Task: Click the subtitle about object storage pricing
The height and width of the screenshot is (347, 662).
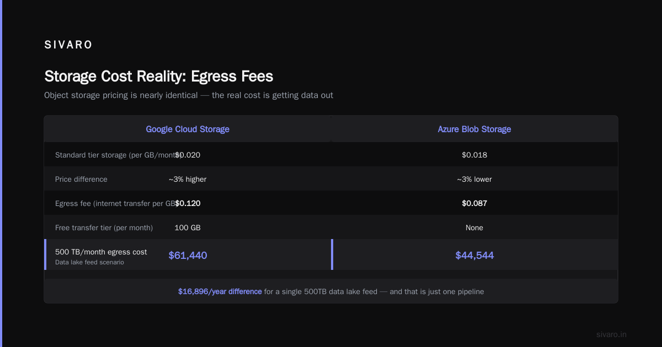Action: point(189,95)
